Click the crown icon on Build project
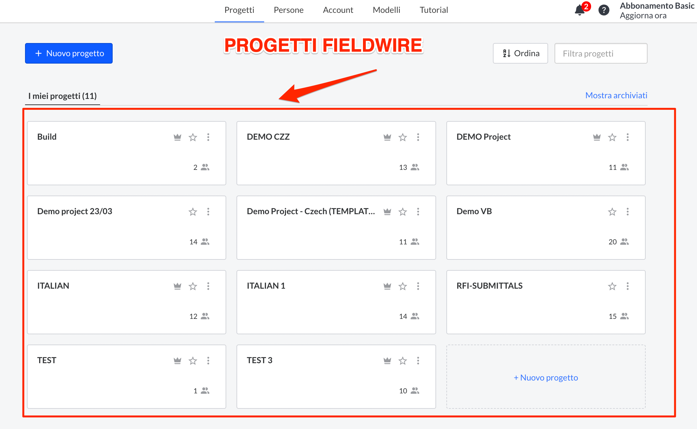This screenshot has height=429, width=697. (x=177, y=137)
